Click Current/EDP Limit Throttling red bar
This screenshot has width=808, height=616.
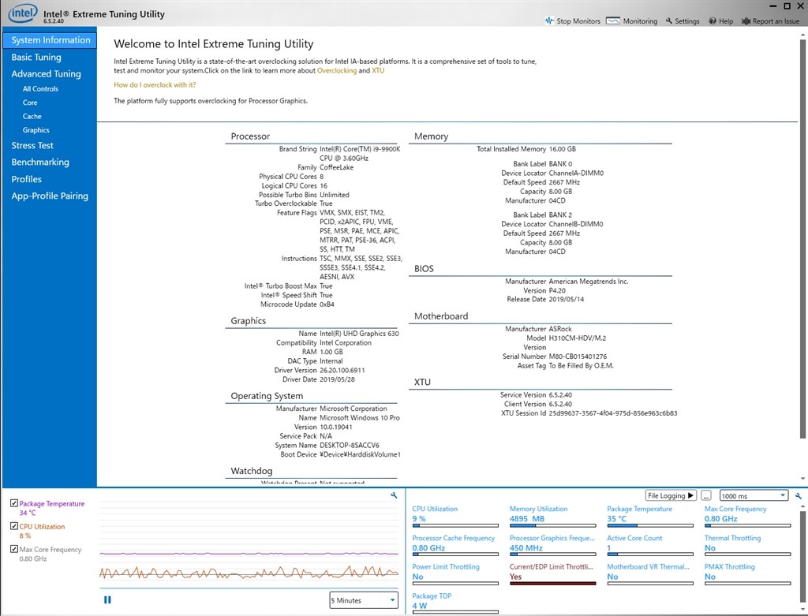point(552,584)
